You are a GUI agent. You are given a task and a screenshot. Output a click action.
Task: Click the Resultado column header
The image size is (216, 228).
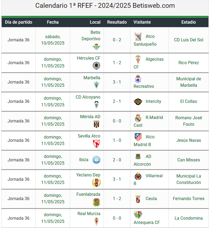pos(117,22)
